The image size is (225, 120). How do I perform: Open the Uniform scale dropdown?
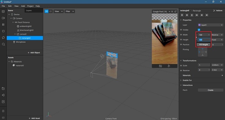click(x=217, y=65)
